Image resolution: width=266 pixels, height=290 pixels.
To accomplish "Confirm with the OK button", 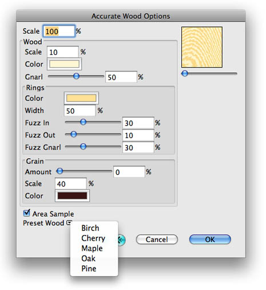I will pyautogui.click(x=210, y=240).
